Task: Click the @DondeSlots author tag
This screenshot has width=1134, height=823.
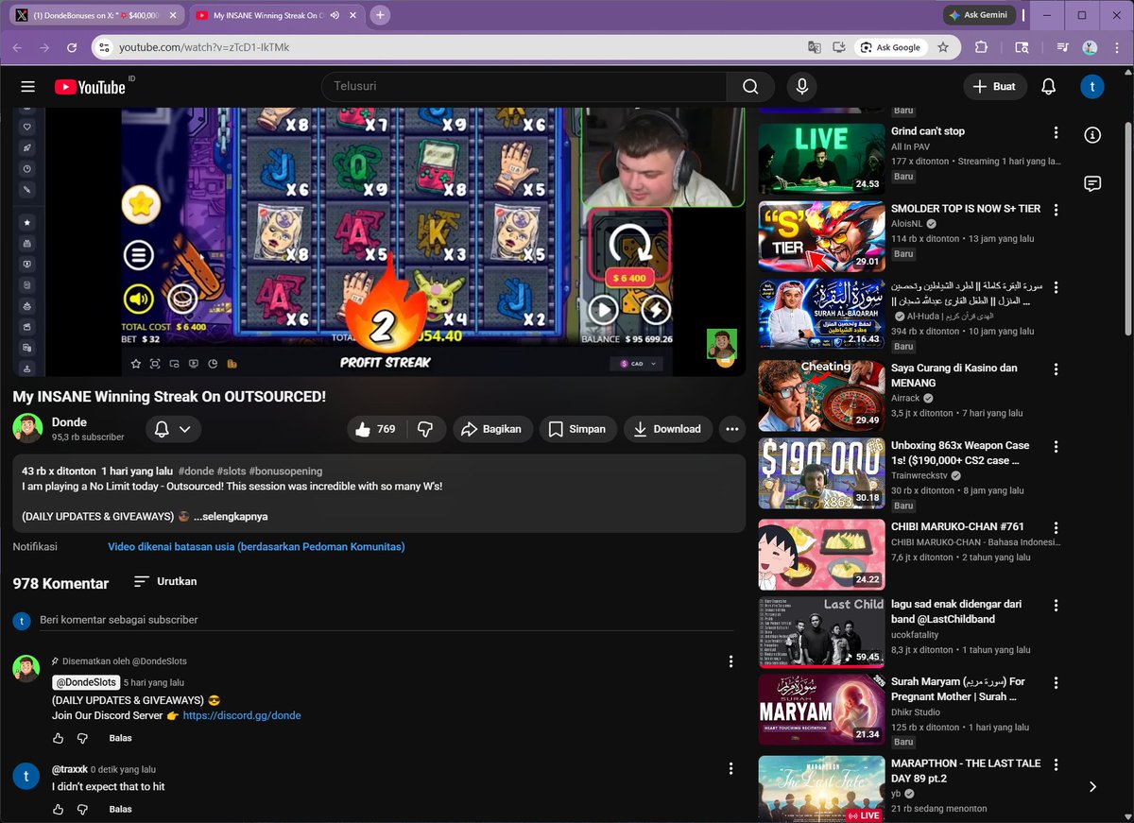Action: (x=86, y=682)
